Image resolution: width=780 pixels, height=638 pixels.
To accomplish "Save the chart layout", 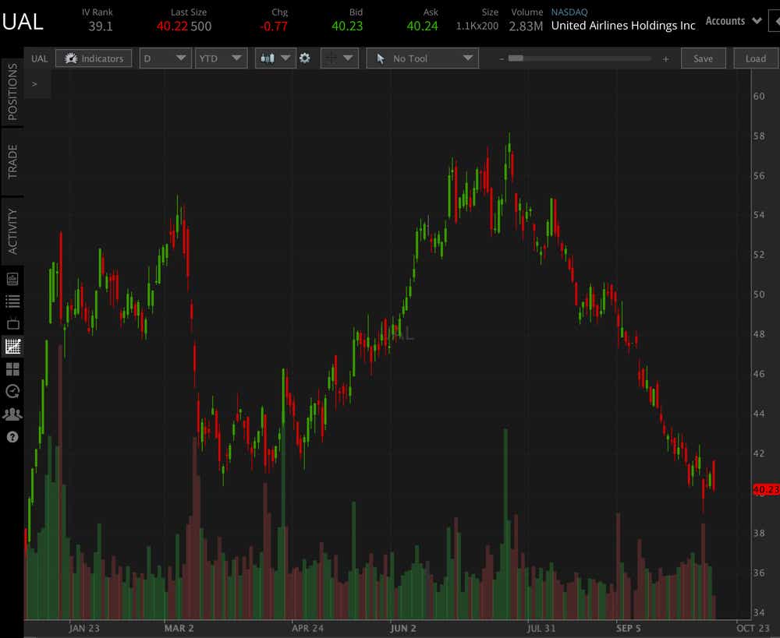I will 703,58.
